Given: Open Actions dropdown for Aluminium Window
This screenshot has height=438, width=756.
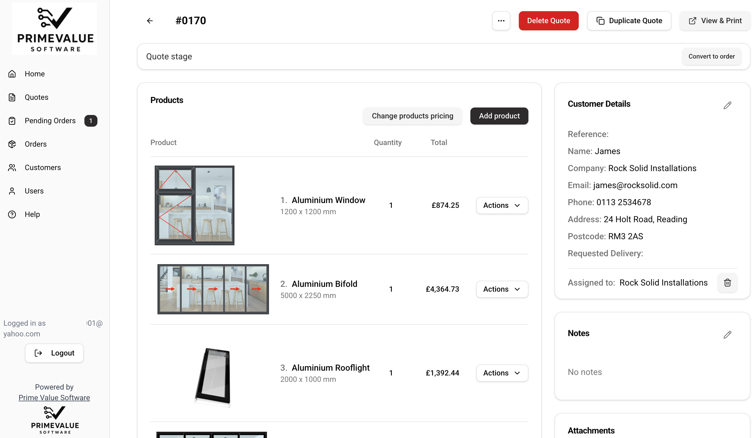Looking at the screenshot, I should pyautogui.click(x=502, y=205).
